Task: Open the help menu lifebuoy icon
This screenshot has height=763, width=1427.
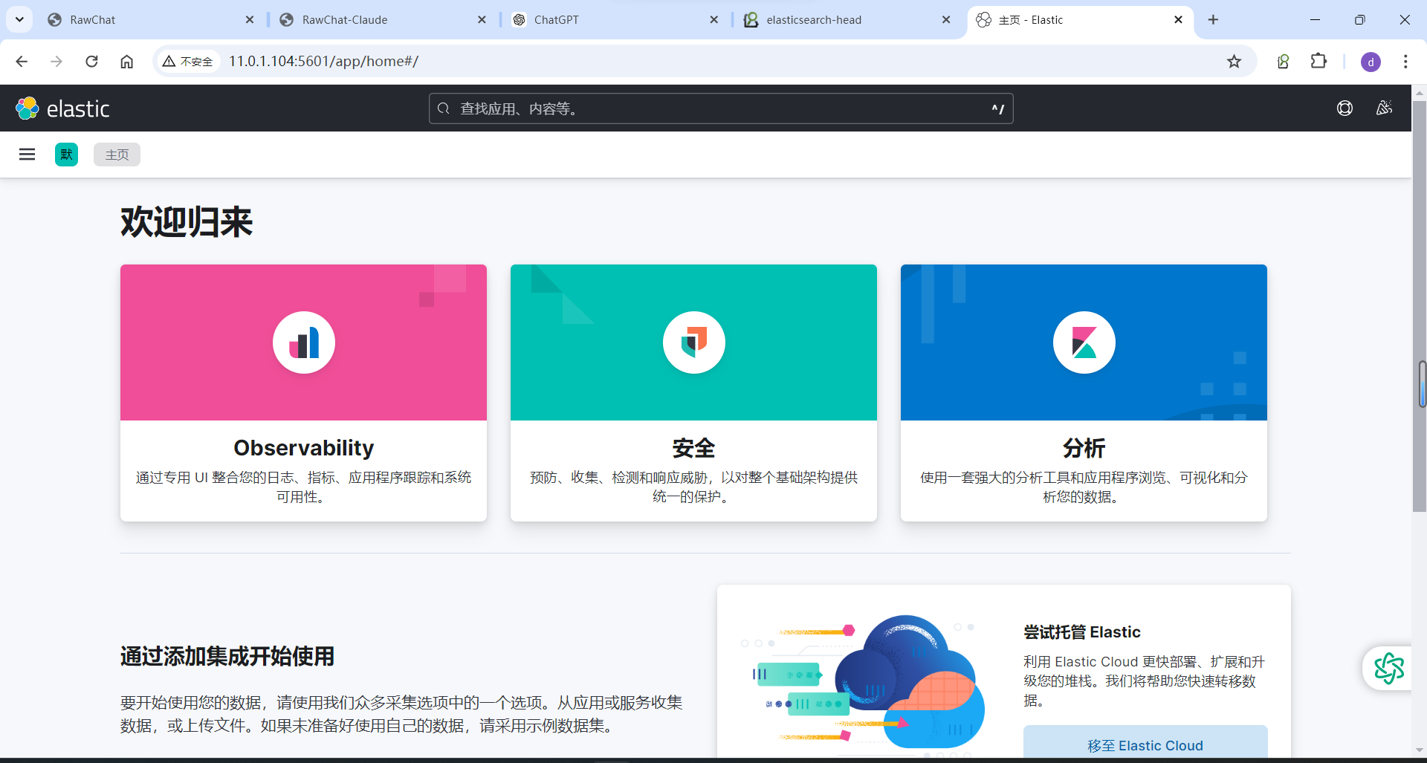Action: tap(1345, 108)
